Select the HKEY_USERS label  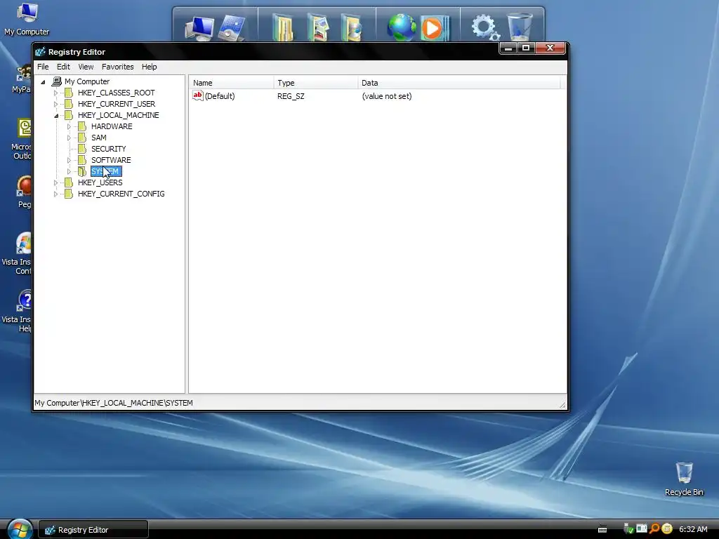point(100,182)
